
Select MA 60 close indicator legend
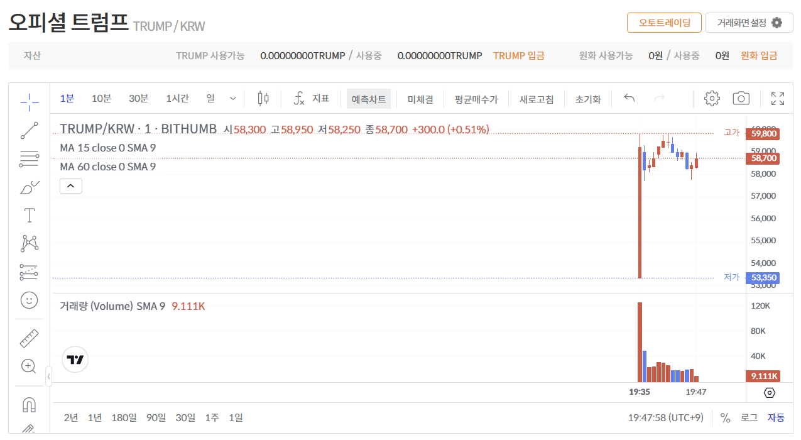point(108,167)
